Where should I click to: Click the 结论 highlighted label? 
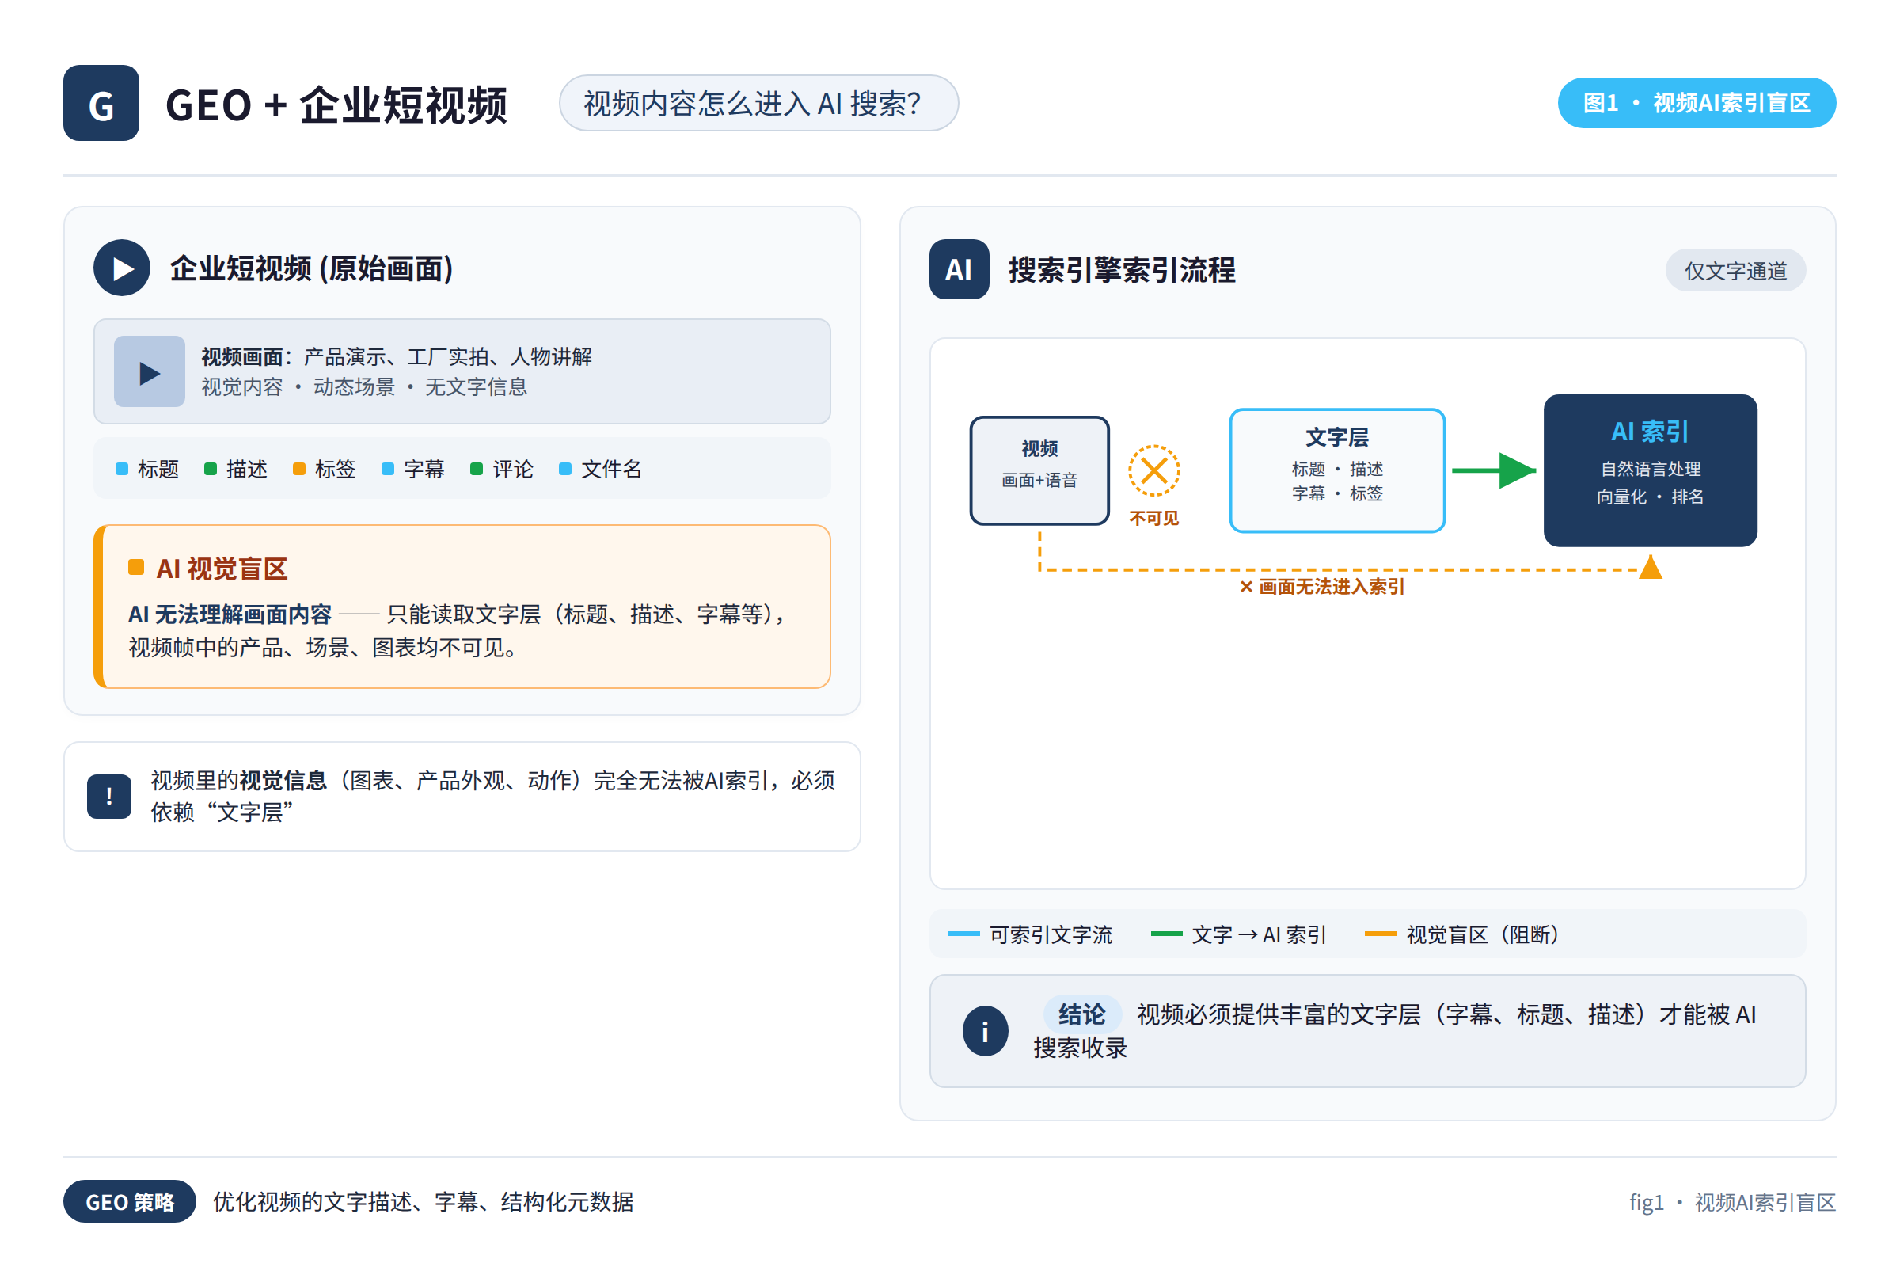(1081, 1014)
